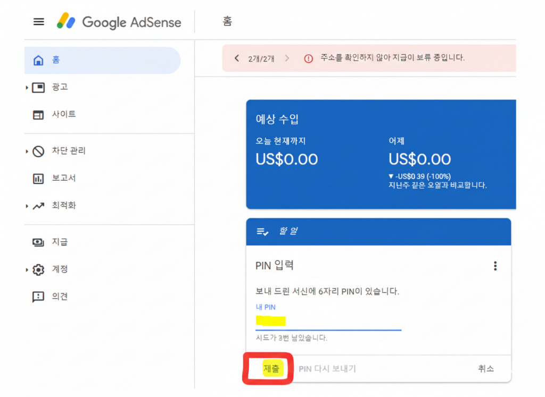
Task: Expand the Account (계정) menu arrow
Action: (x=27, y=270)
